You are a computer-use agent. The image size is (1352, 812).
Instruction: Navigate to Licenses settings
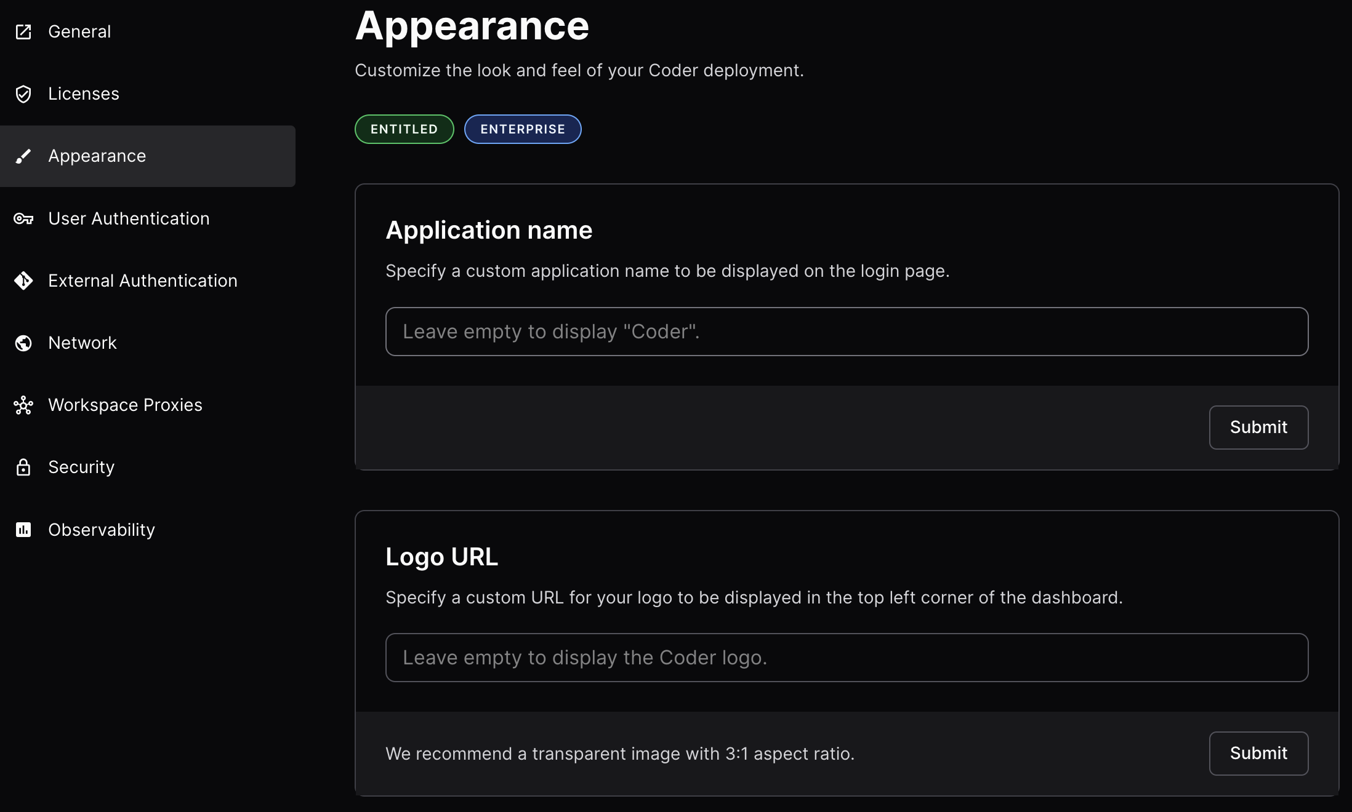[x=84, y=94]
